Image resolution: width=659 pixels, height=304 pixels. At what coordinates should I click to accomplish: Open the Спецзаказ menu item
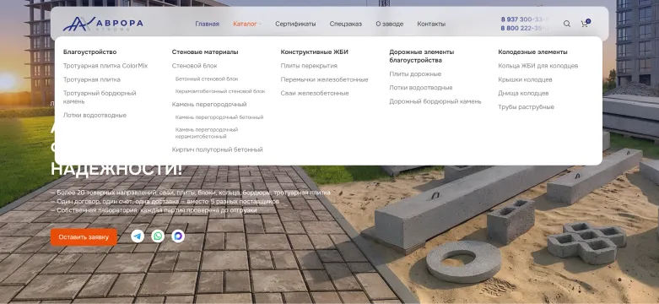(x=345, y=24)
